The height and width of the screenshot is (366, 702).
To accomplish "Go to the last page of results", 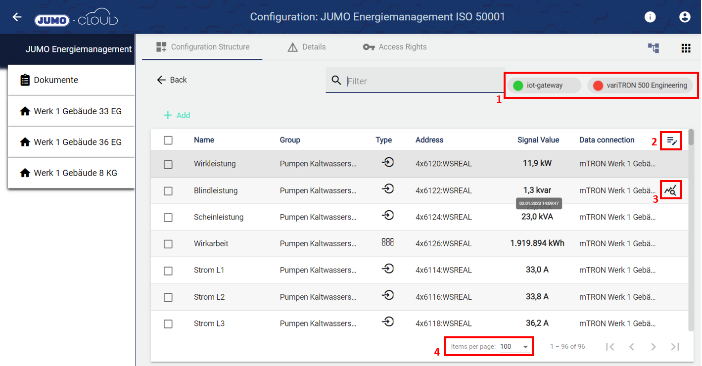I will click(x=675, y=347).
